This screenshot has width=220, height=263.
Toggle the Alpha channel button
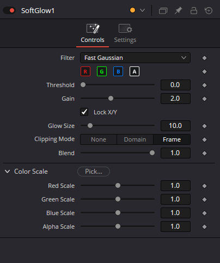tap(135, 71)
